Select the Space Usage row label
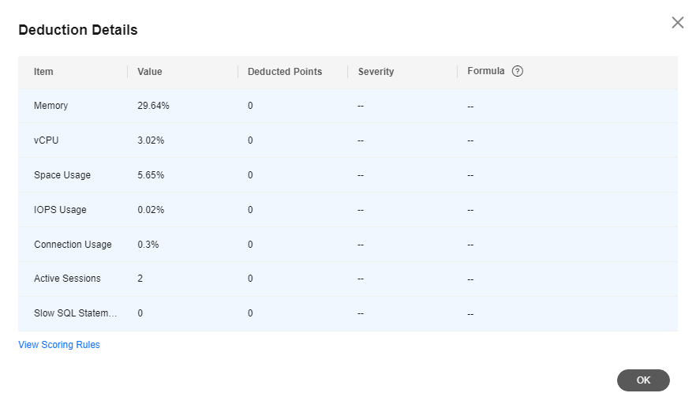This screenshot has width=696, height=408. pyautogui.click(x=62, y=175)
